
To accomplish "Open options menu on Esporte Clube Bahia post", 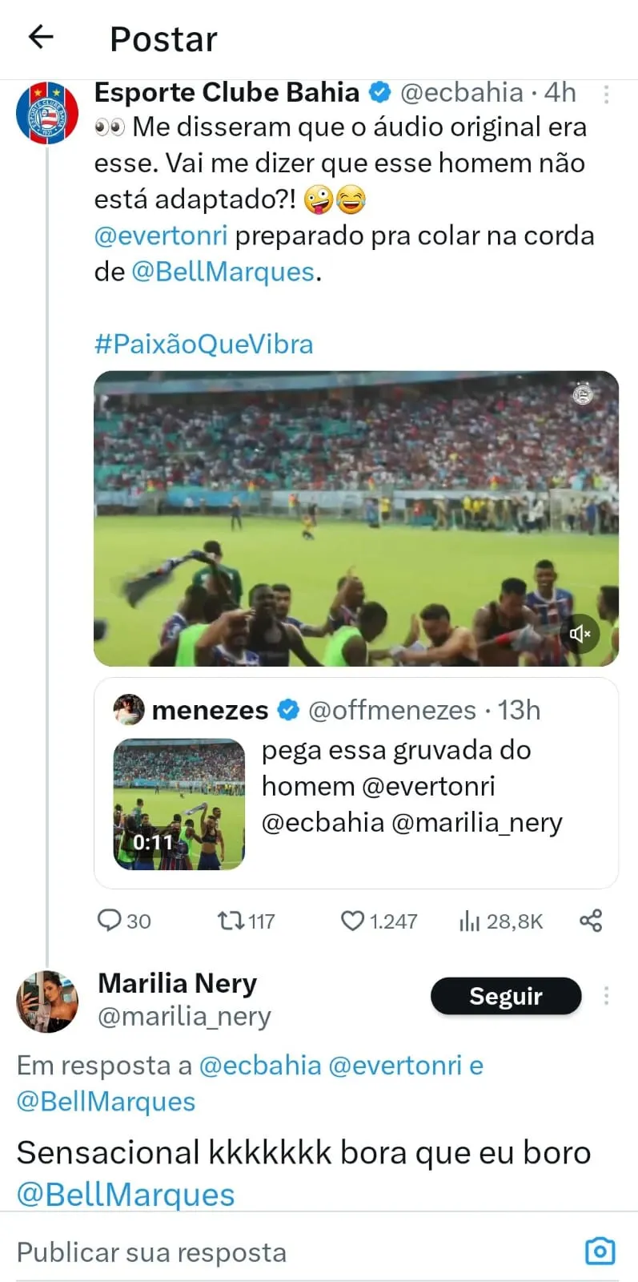I will tap(607, 95).
